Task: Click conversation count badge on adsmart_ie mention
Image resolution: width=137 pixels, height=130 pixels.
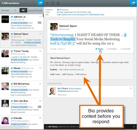Action: (39, 23)
